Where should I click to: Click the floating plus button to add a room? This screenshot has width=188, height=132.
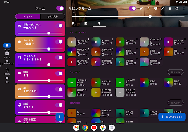click(60, 117)
